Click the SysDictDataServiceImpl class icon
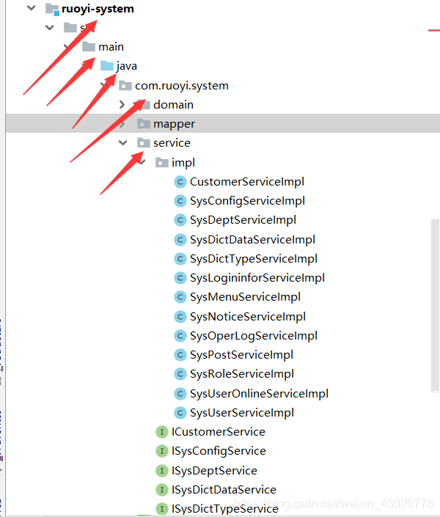The width and height of the screenshot is (440, 517). click(180, 240)
